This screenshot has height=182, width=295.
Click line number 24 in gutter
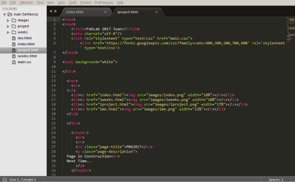pyautogui.click(x=53, y=133)
